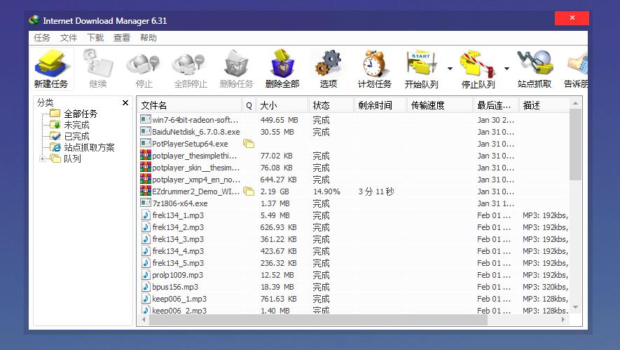Close Internet Download Manager window
The height and width of the screenshot is (350, 620).
(x=572, y=18)
